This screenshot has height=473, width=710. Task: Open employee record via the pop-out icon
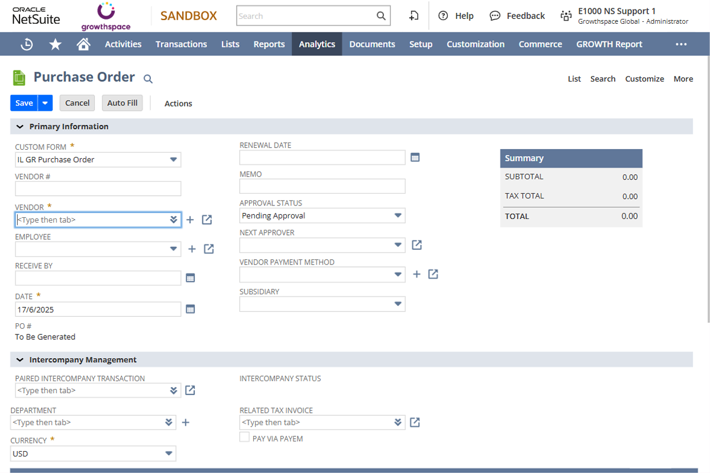(x=209, y=249)
